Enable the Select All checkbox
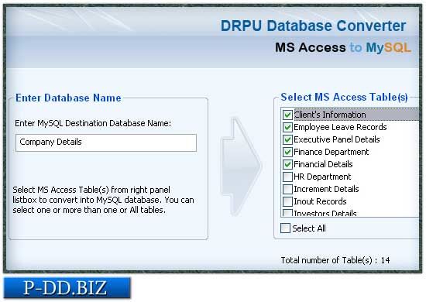Viewport: 426px width, 302px height. point(285,228)
